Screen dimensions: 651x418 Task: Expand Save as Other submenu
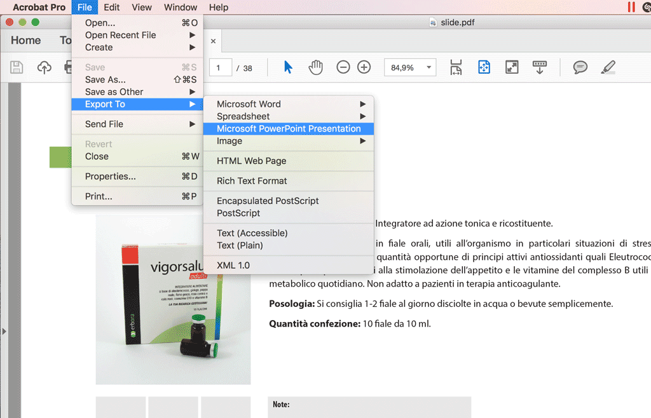[137, 91]
